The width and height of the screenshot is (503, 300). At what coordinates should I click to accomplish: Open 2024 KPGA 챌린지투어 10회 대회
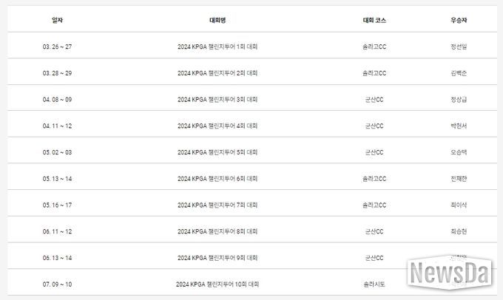[217, 284]
